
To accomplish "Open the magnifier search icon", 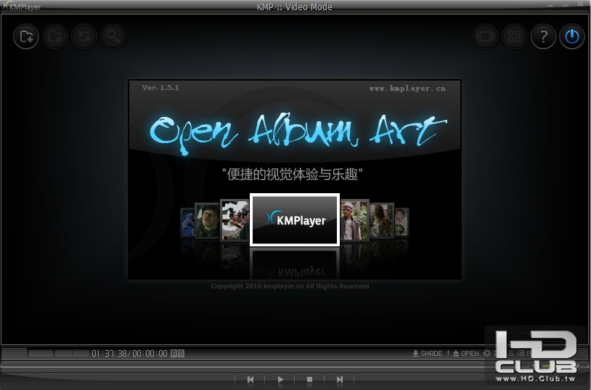I will click(x=113, y=36).
